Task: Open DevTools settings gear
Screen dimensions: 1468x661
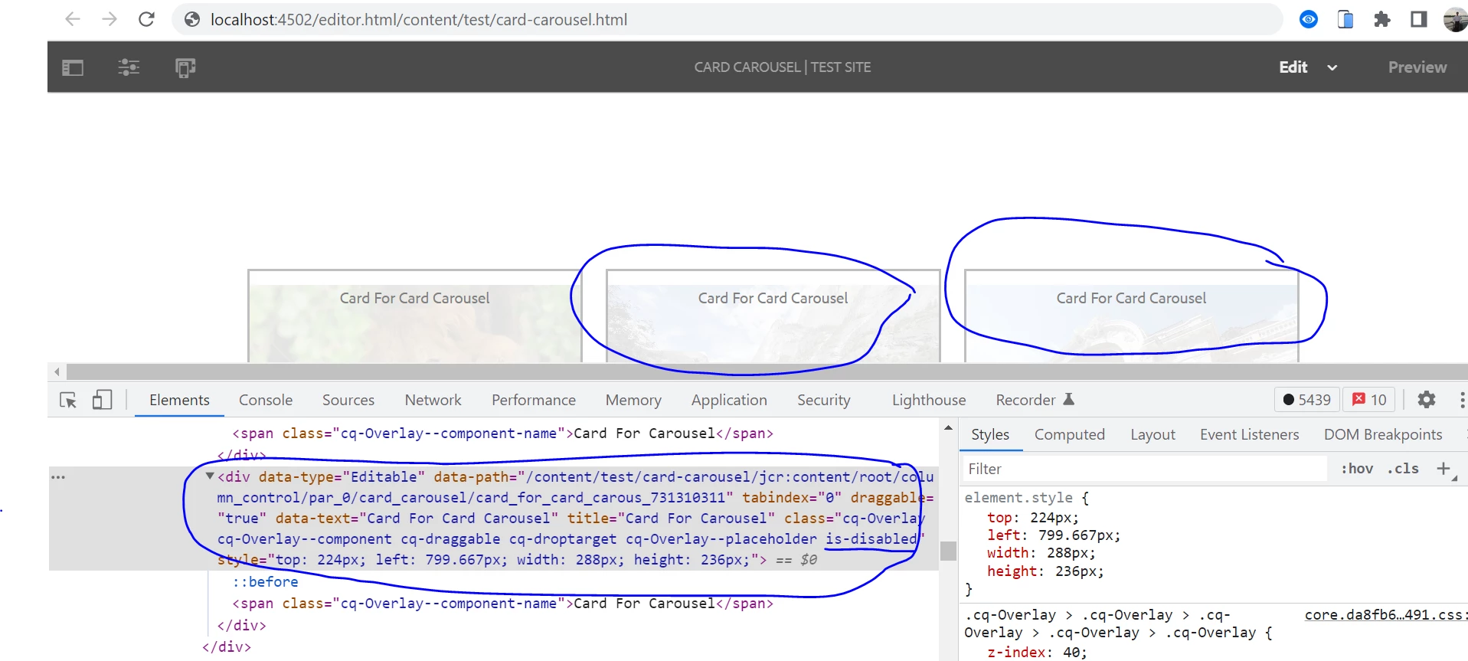Action: click(x=1427, y=400)
